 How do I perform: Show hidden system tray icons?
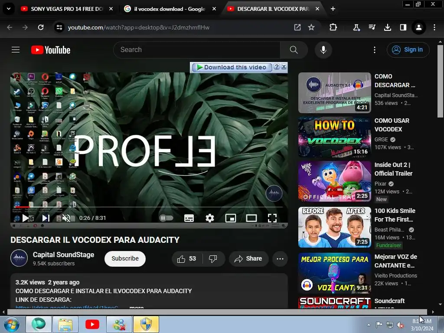tap(369, 325)
